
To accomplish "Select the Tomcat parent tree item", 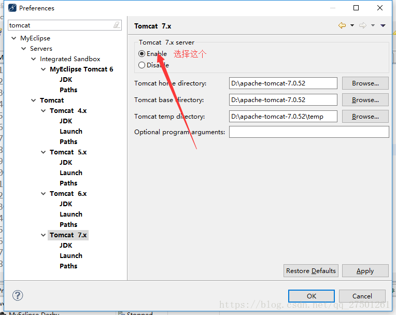I will pos(52,101).
